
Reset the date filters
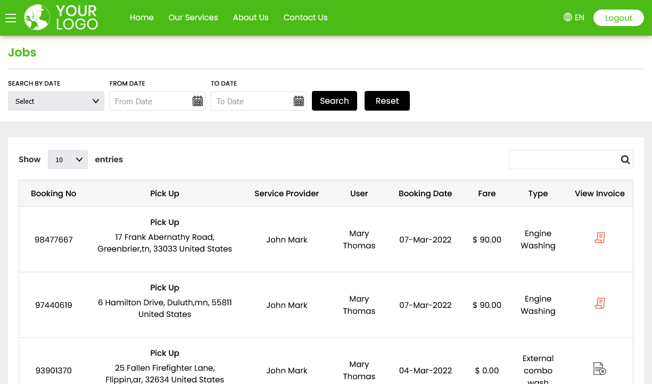point(387,101)
